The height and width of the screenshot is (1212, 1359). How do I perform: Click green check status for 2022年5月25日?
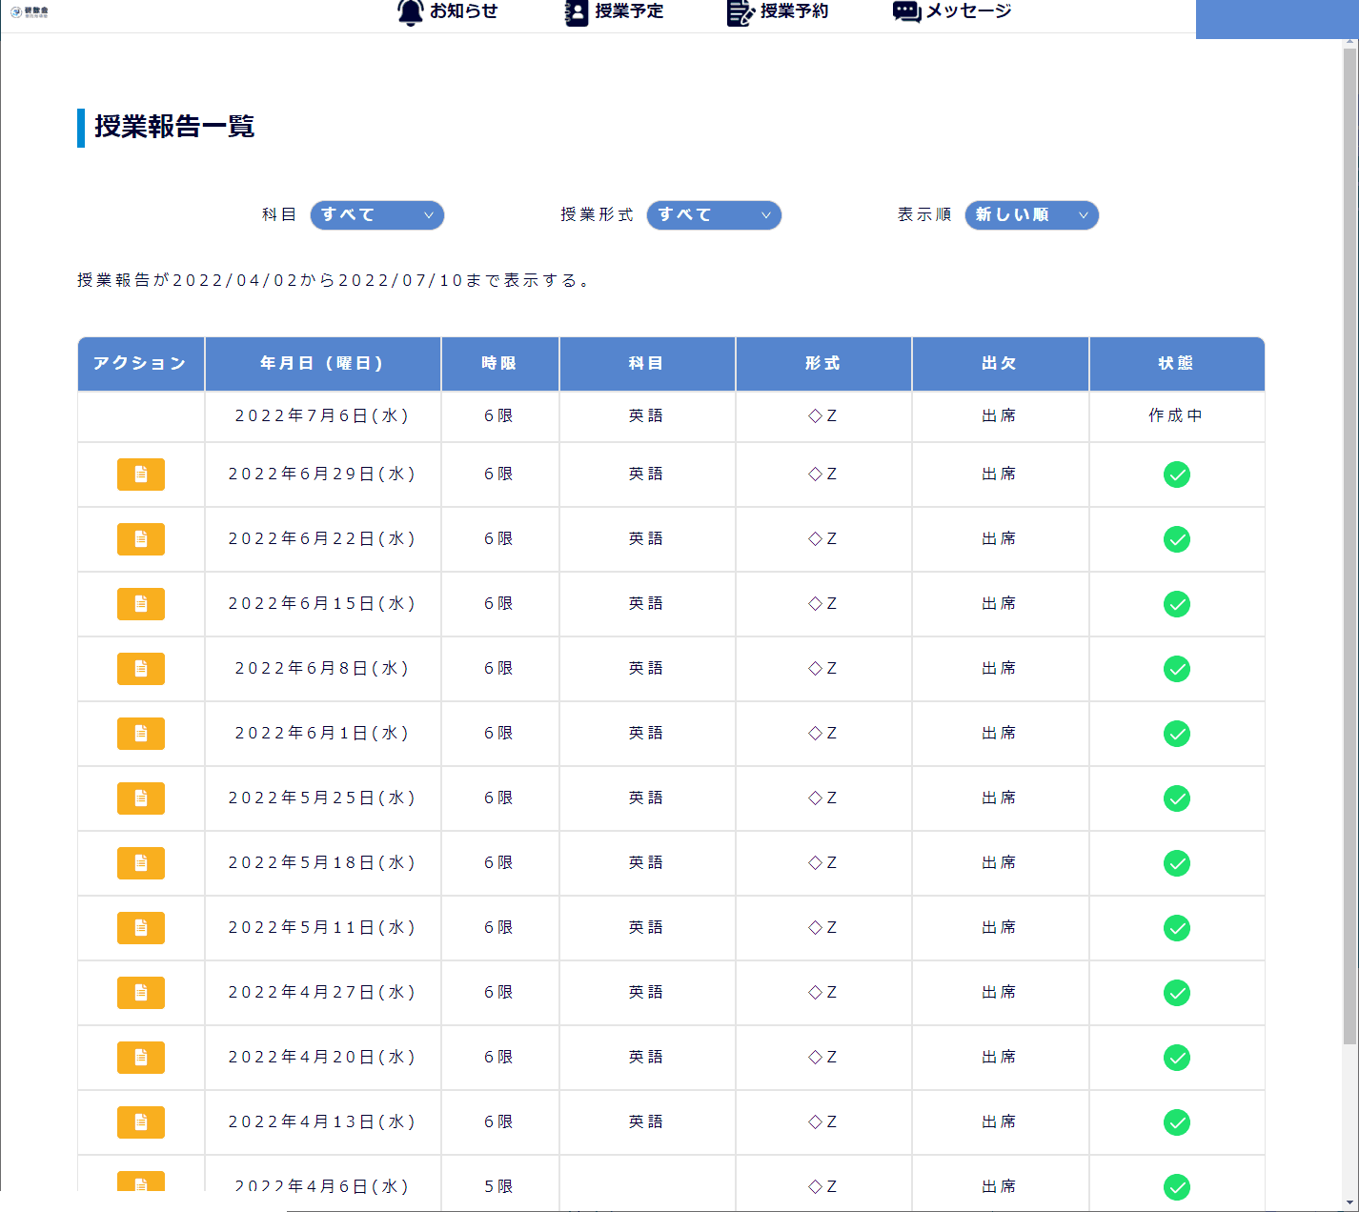(1177, 798)
